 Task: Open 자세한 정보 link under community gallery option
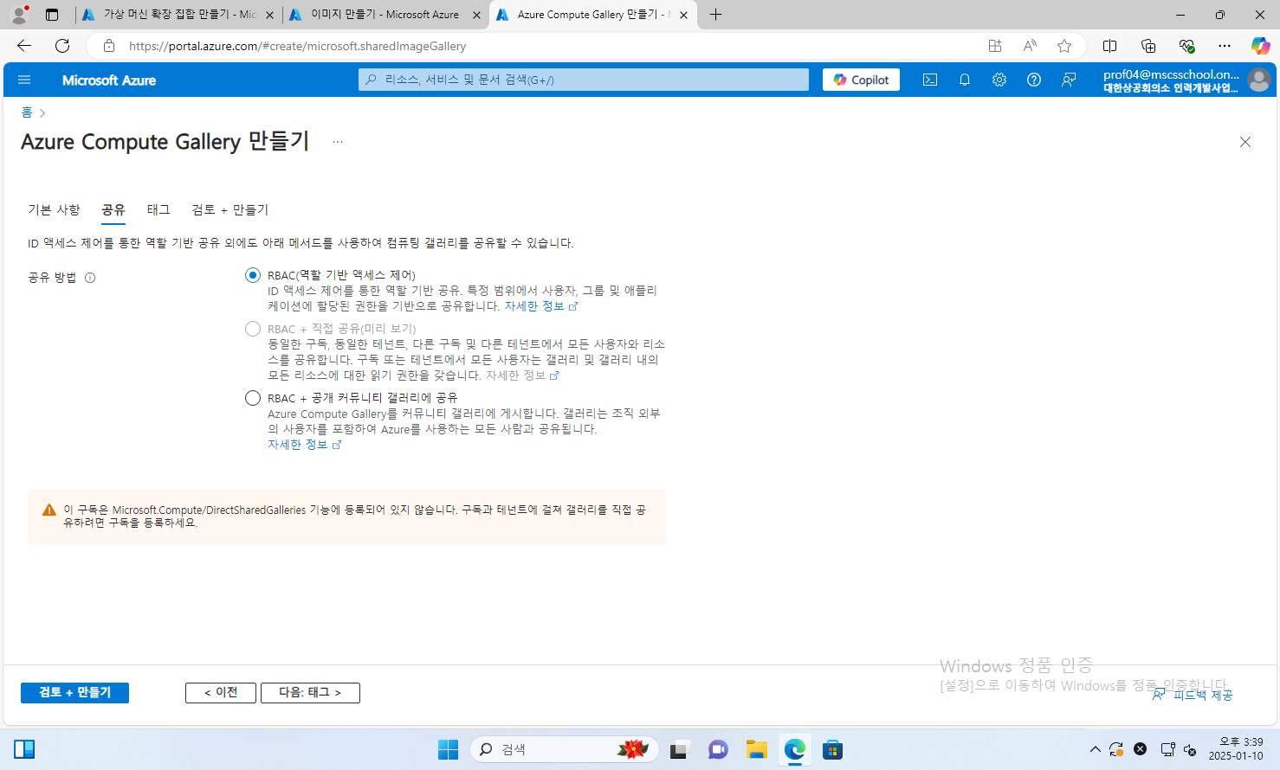(304, 445)
